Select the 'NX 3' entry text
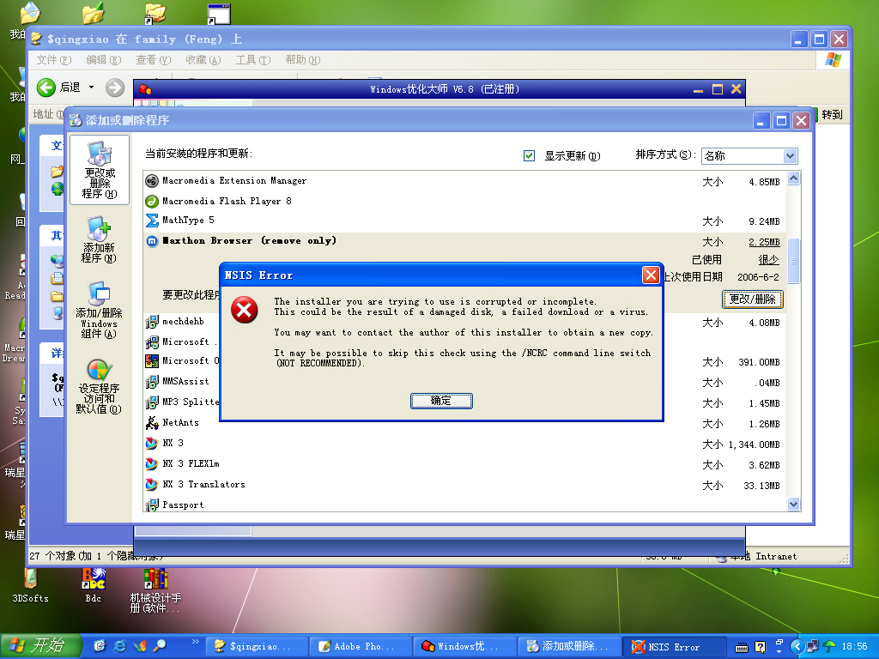This screenshot has width=879, height=659. [x=173, y=443]
